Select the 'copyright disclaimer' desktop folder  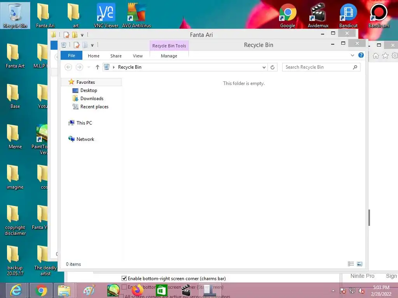pyautogui.click(x=15, y=220)
